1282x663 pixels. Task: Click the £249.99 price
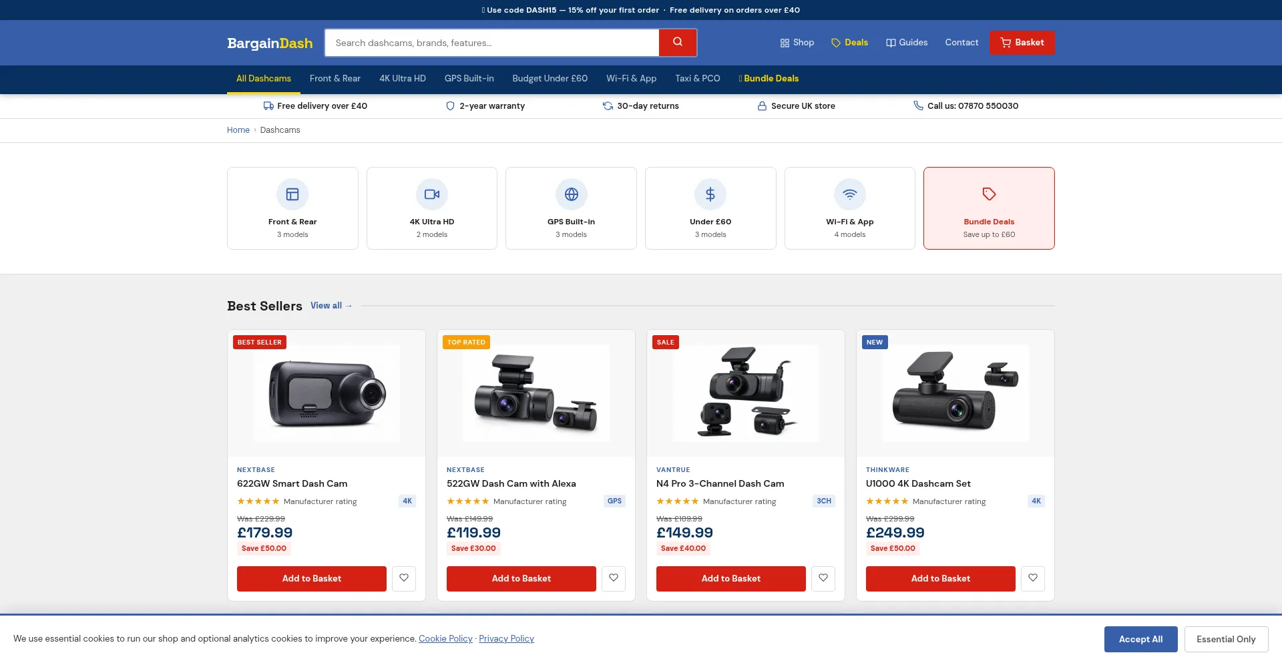coord(895,533)
